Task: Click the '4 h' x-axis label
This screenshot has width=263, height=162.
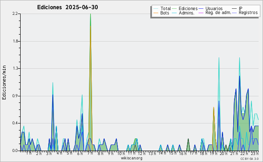Action: click(59, 153)
